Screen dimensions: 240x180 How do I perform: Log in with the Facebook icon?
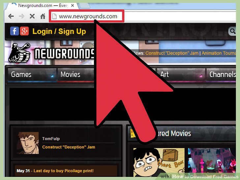[15, 31]
